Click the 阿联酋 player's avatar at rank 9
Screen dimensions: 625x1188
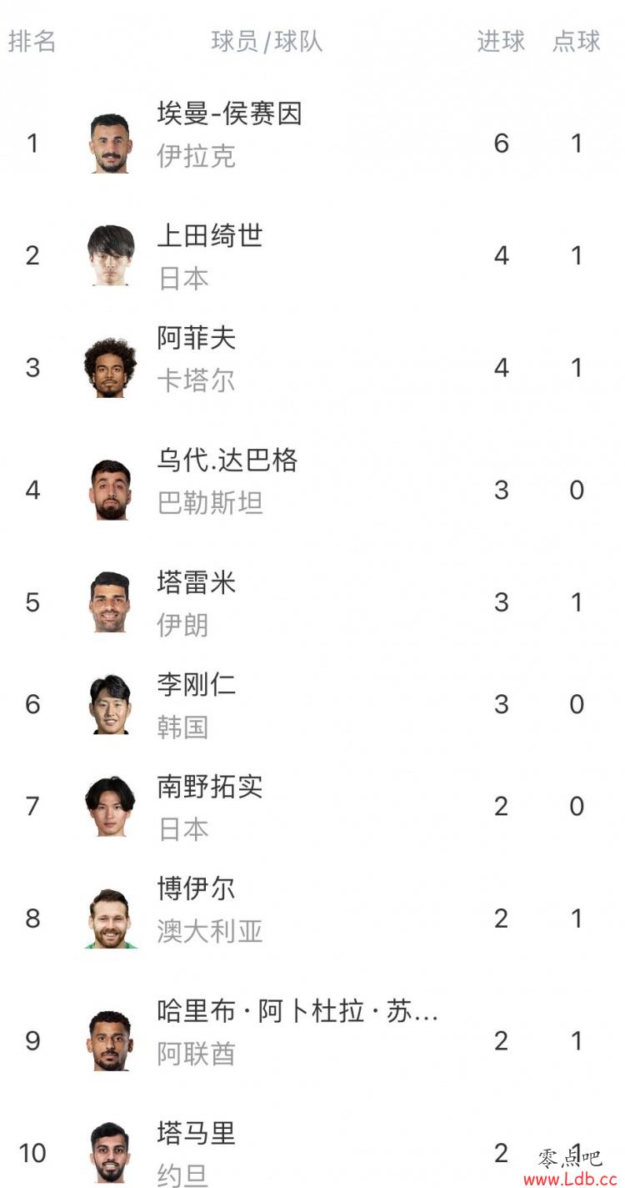109,1040
